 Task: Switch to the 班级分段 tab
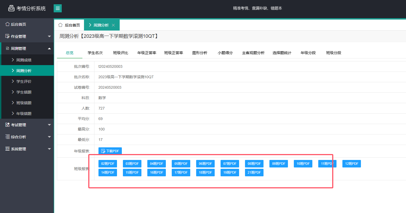(334, 53)
